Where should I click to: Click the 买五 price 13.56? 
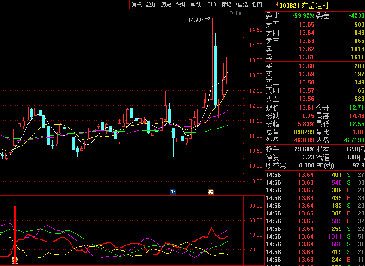click(x=307, y=99)
